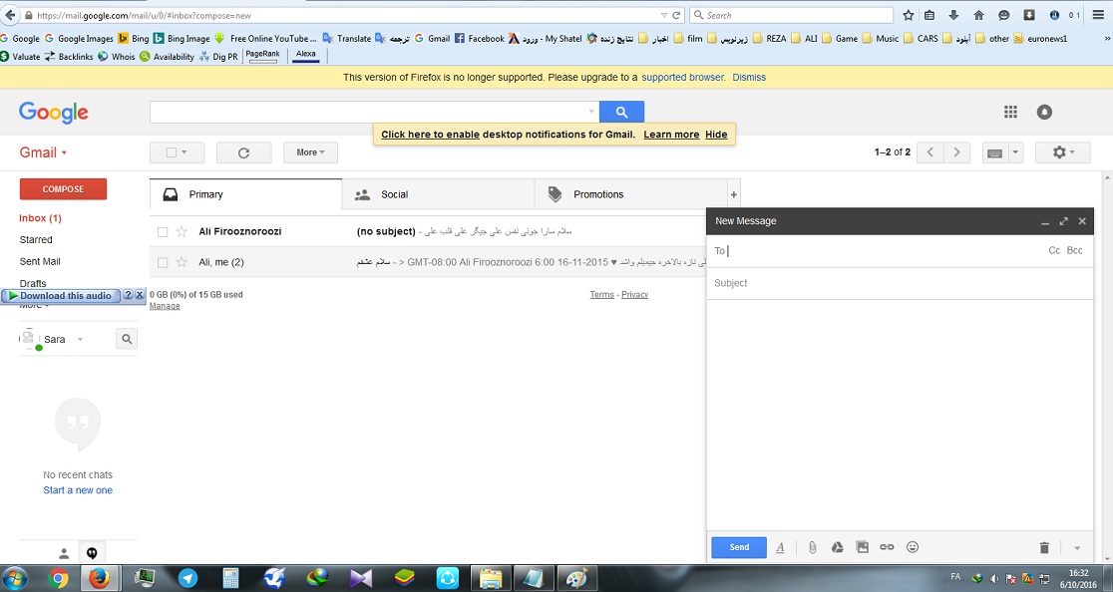Click the Telegram icon in the taskbar
The height and width of the screenshot is (592, 1113).
[x=188, y=578]
